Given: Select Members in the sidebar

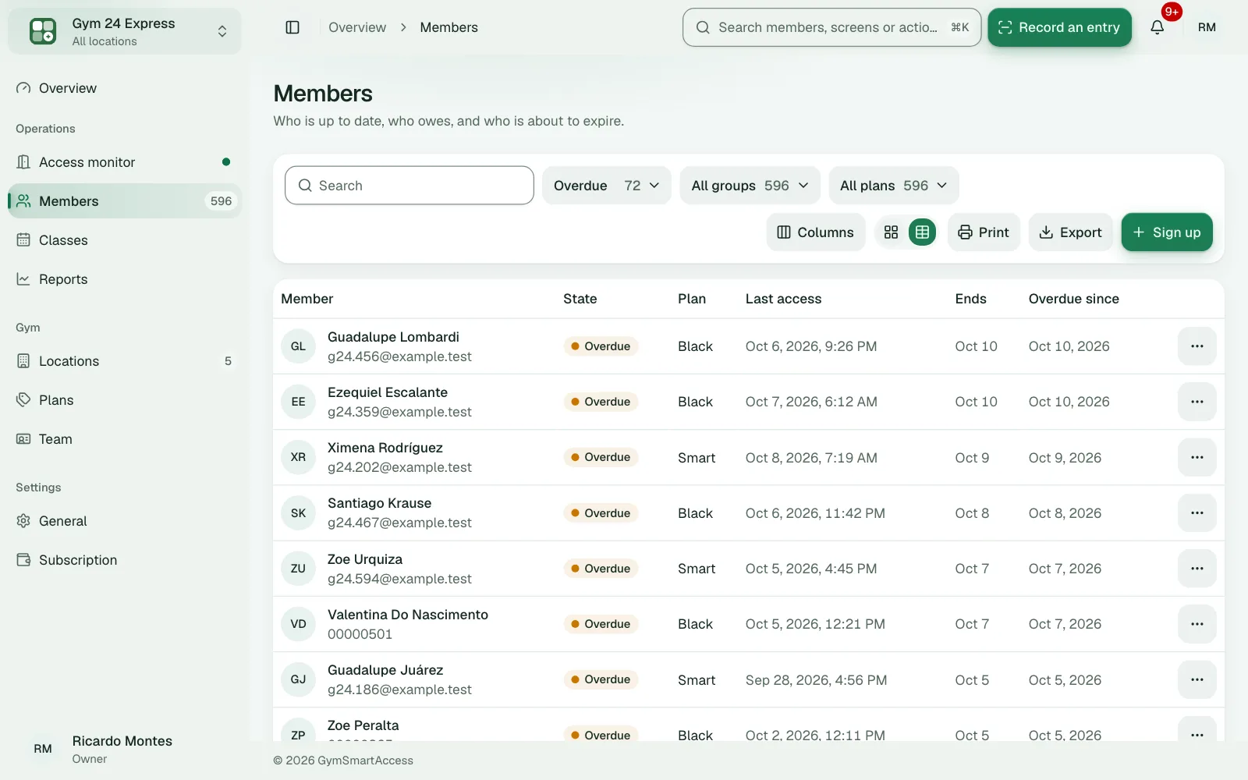Looking at the screenshot, I should (125, 201).
